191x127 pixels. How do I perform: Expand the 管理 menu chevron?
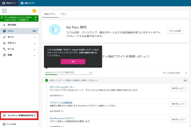tap(34, 55)
